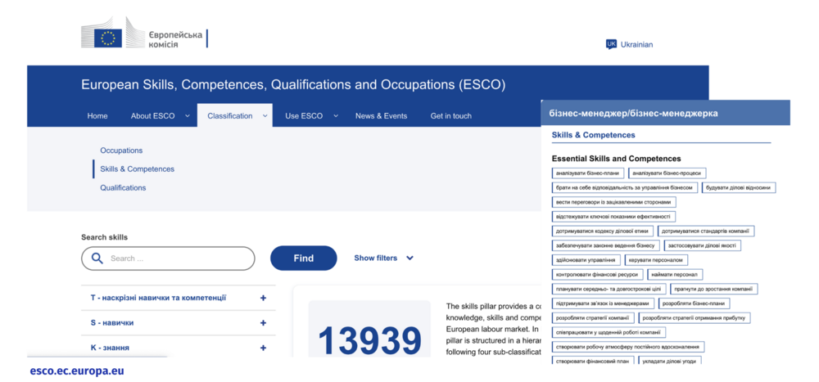Click the search magnifier icon
Screen dimensions: 819x382
tap(97, 258)
